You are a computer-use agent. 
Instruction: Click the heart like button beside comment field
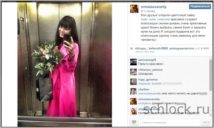[134, 122]
